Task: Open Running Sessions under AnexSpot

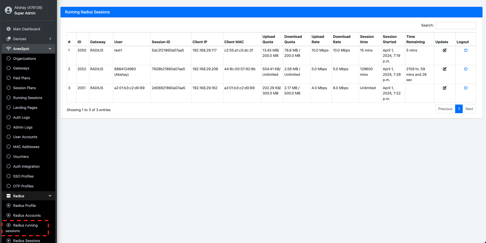Action: coord(28,98)
